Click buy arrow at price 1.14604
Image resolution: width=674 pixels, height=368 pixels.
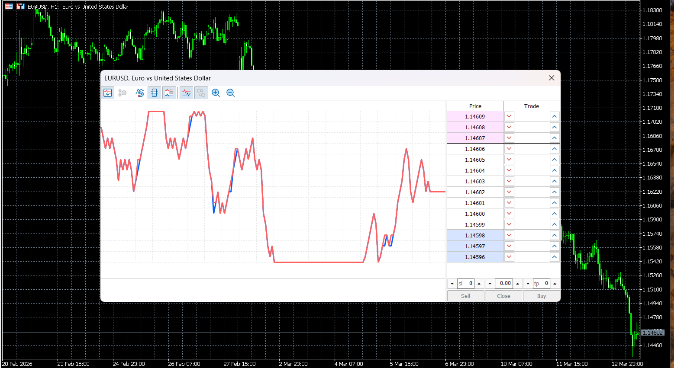(555, 170)
